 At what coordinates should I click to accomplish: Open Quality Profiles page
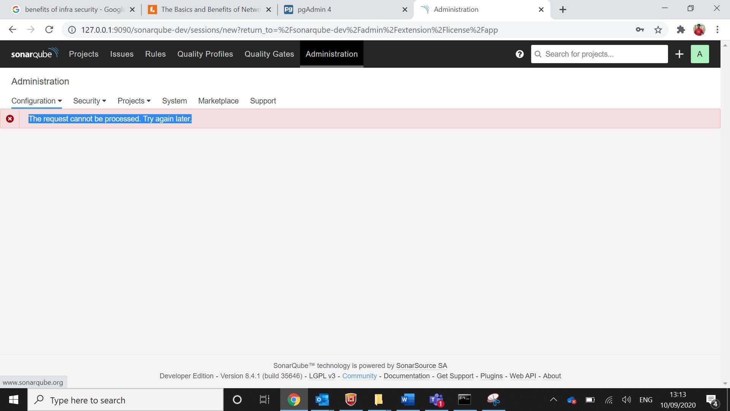click(x=205, y=54)
